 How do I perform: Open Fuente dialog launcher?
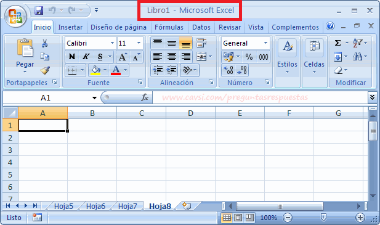(x=140, y=82)
